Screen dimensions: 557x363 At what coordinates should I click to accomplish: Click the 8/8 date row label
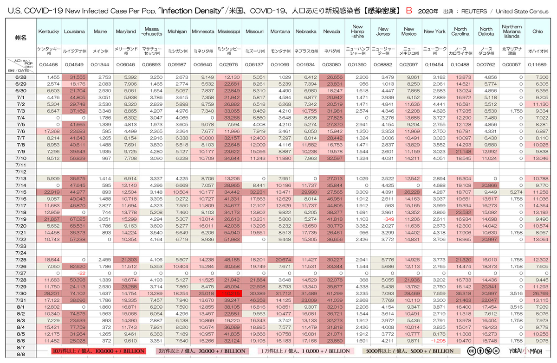click(20, 354)
